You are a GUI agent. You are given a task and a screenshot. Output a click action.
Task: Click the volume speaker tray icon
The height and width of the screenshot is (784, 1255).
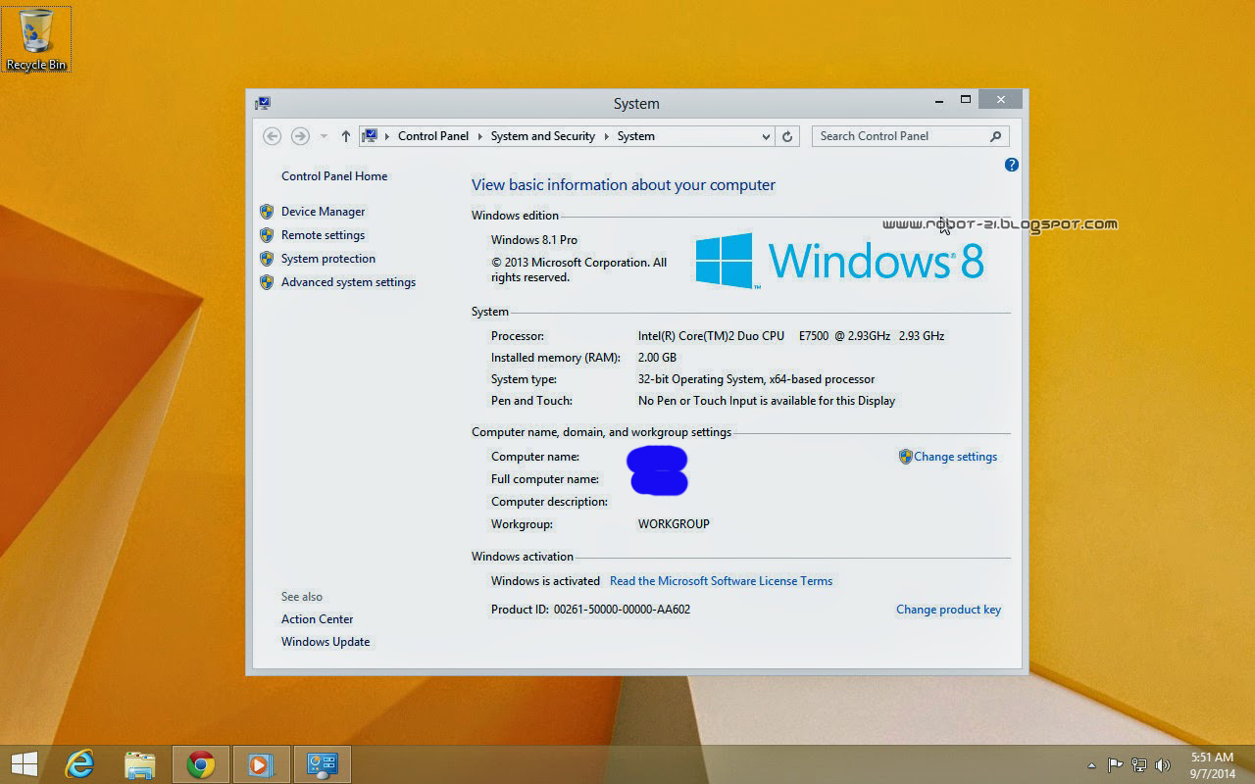(1163, 765)
